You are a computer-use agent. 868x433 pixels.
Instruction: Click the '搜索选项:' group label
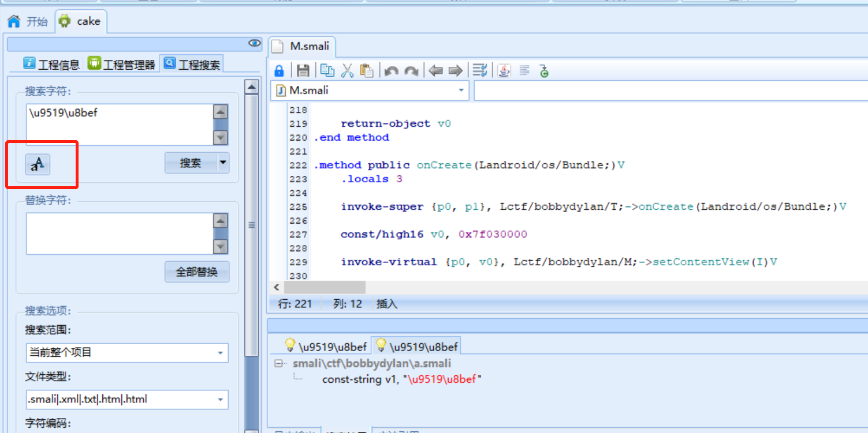pyautogui.click(x=48, y=311)
